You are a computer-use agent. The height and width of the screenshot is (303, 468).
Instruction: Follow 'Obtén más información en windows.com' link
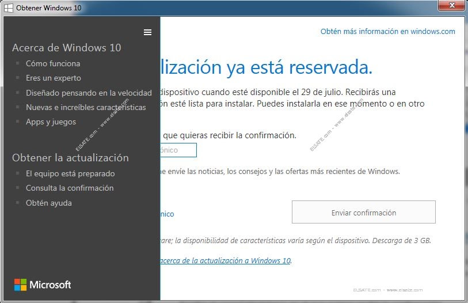388,31
